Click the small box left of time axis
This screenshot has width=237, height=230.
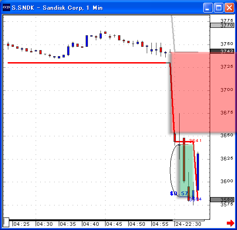(6, 223)
